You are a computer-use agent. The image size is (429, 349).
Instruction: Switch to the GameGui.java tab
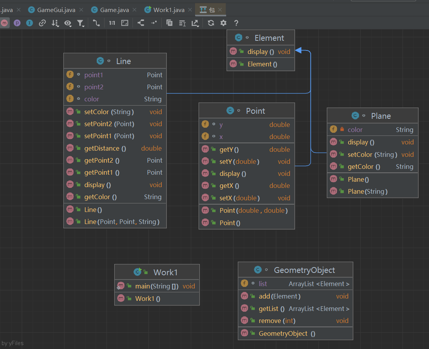coord(56,10)
